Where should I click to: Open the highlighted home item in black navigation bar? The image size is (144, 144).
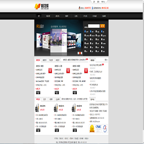[x=39, y=16]
